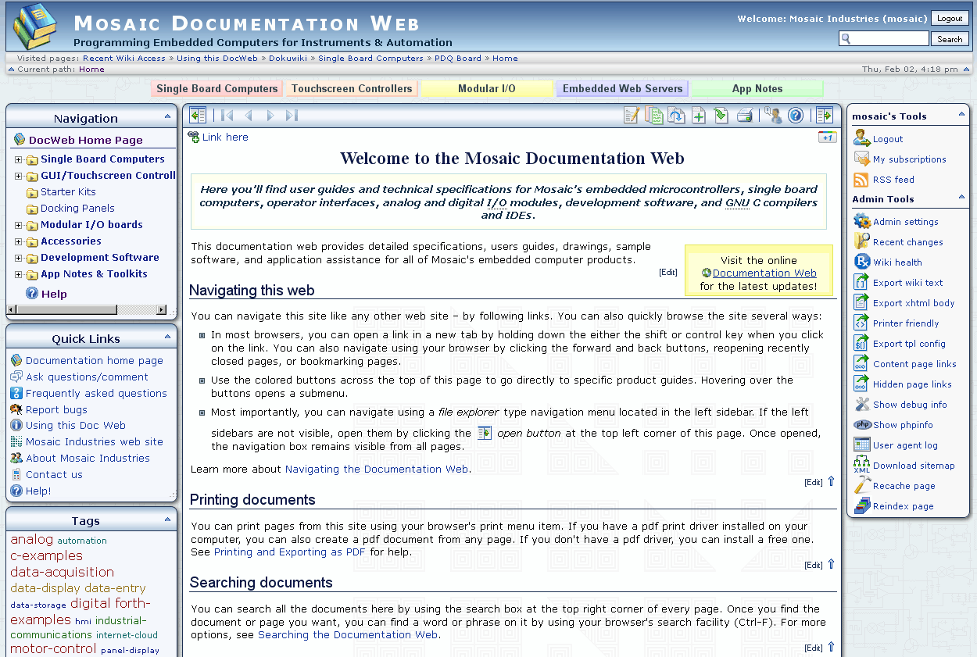The height and width of the screenshot is (657, 977).
Task: Click the Logout button in header
Action: (950, 18)
